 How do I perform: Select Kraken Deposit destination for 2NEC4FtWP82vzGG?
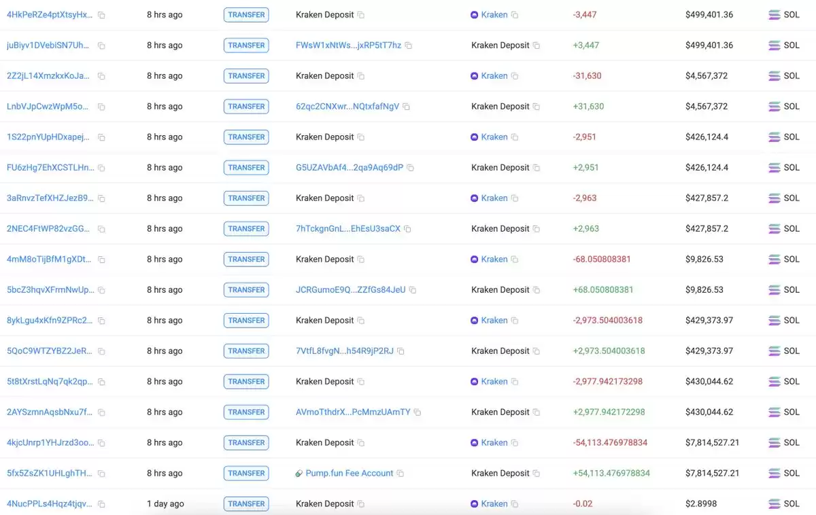[x=500, y=229]
